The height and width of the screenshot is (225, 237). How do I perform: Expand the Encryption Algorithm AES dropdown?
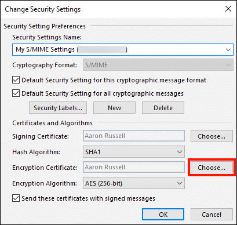(134, 183)
